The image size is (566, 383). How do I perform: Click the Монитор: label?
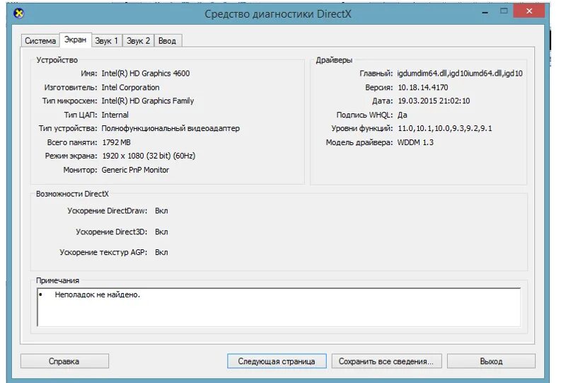[x=80, y=170]
